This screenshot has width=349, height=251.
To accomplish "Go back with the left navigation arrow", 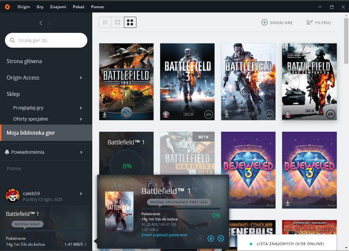I will pyautogui.click(x=41, y=23).
